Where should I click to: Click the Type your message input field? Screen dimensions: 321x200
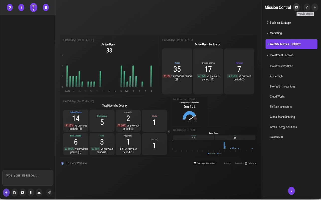28,178
